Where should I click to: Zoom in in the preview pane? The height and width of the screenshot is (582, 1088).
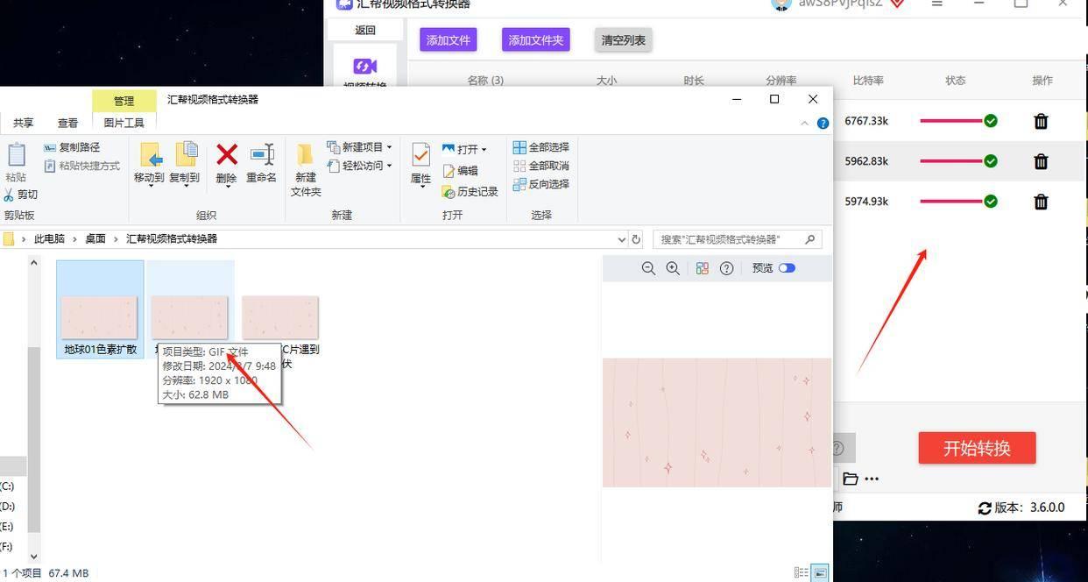tap(673, 268)
